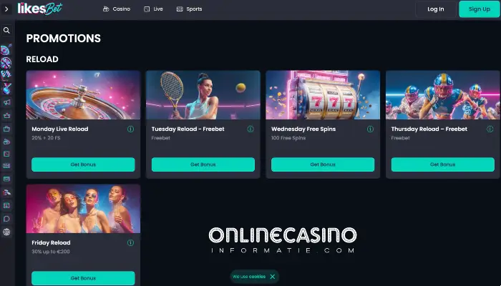501x286 pixels.
Task: View info icon for Friday Reload
Action: pos(131,242)
